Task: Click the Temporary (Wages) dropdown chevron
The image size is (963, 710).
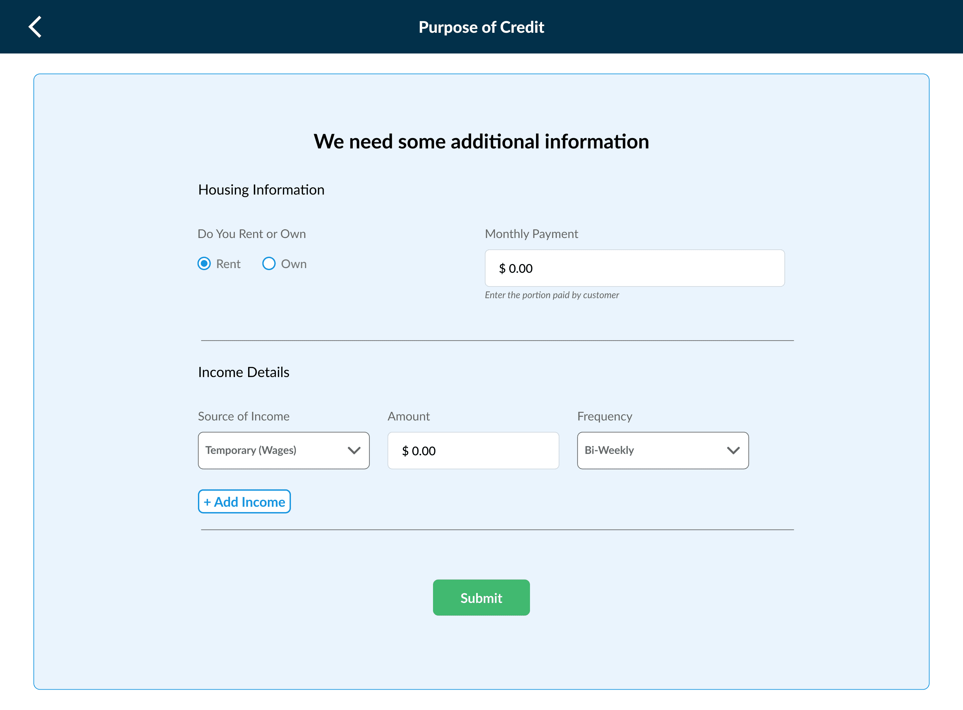Action: 354,450
